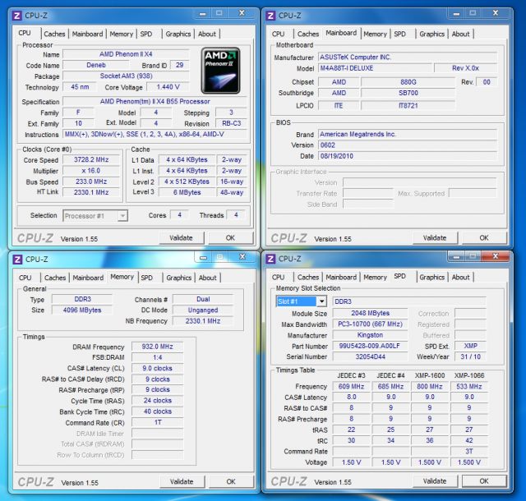This screenshot has height=501, width=526.
Task: Open Graphics tab in the Mainboard window
Action: click(431, 34)
